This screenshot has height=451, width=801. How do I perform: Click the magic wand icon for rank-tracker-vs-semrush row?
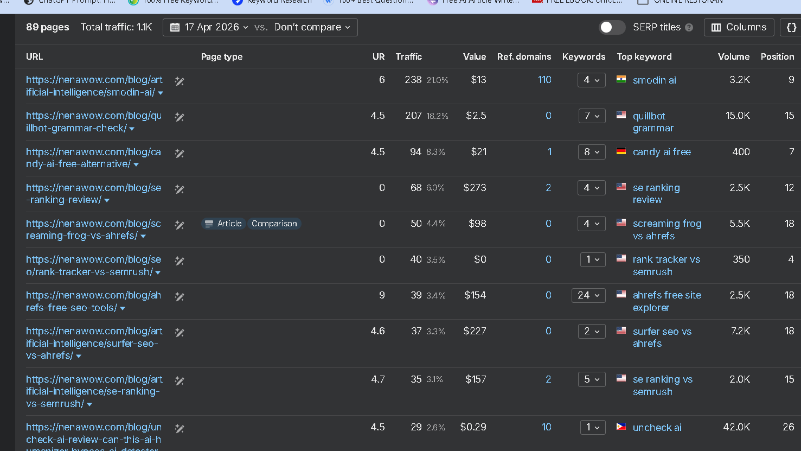180,261
